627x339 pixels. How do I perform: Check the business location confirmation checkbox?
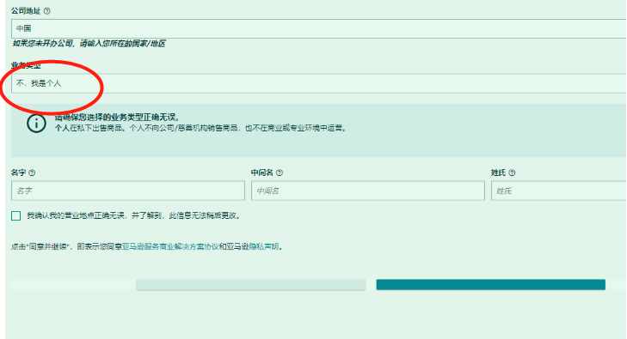(16, 215)
